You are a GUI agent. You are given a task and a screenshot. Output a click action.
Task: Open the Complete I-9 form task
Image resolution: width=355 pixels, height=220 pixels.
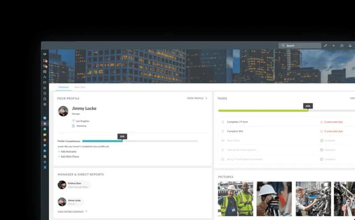tap(237, 122)
